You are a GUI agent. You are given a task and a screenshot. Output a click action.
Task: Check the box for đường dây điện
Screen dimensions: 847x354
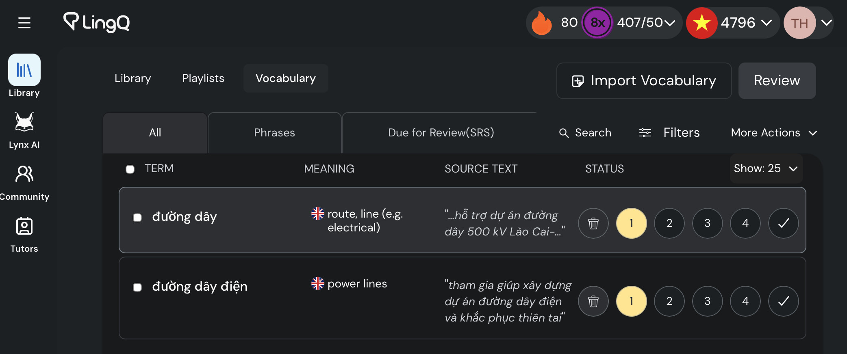point(137,287)
